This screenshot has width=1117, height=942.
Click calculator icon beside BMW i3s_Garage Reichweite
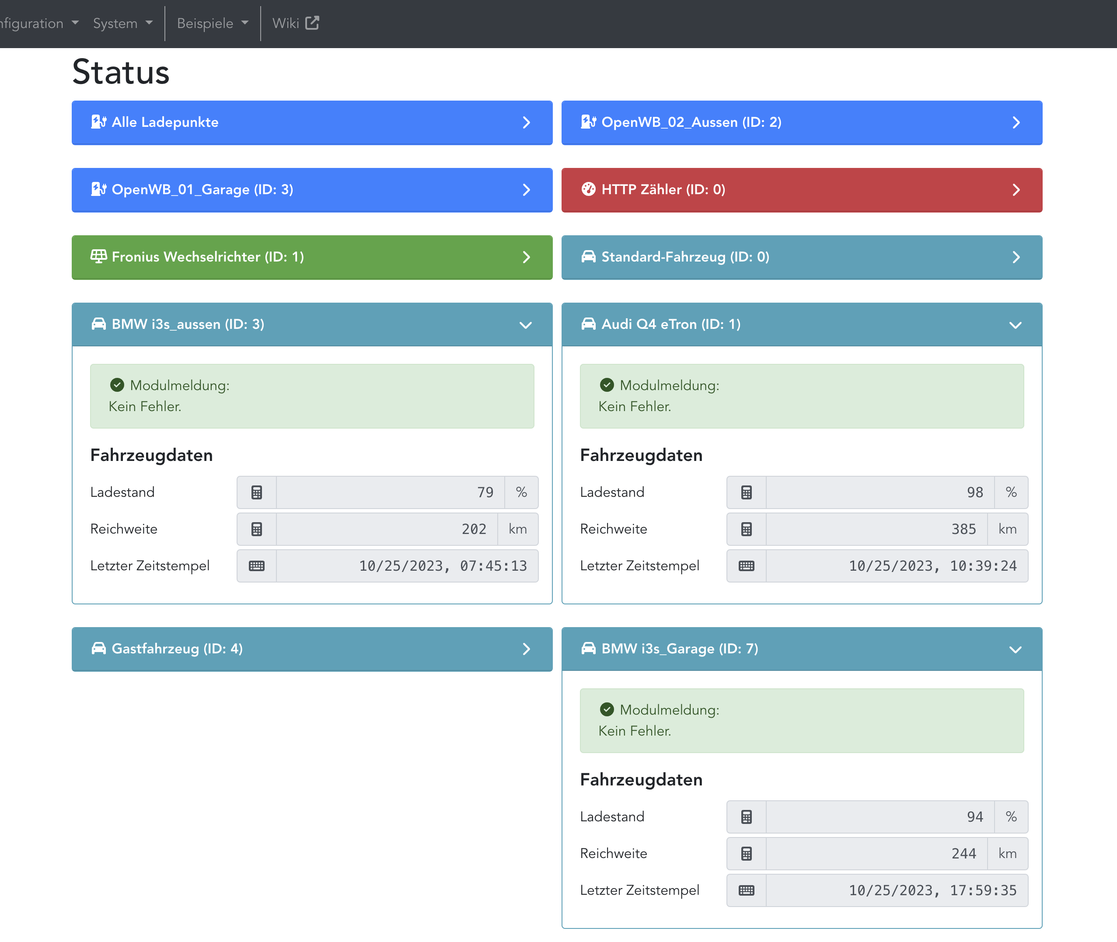coord(746,854)
